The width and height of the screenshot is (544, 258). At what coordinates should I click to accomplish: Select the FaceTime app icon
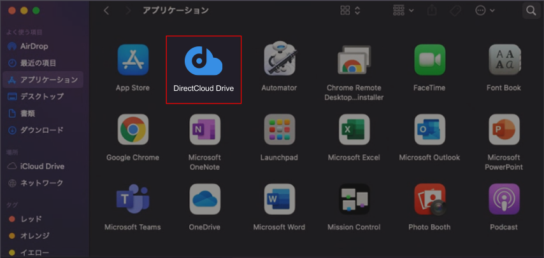tap(429, 60)
